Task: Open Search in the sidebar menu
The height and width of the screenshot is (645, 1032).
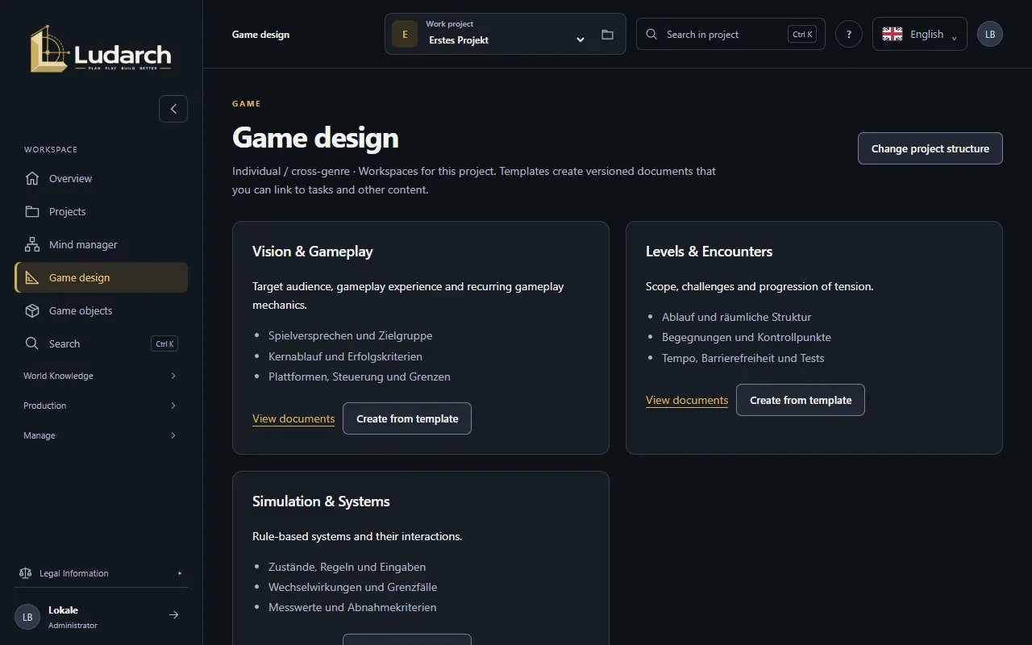Action: [101, 343]
